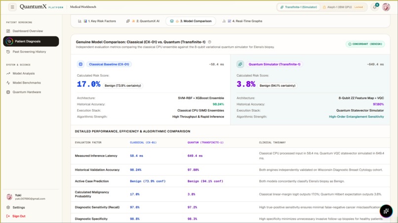Screen dimensions: 398x223
Task: Click the 3.8% quantum risk score
Action: (x=246, y=84)
